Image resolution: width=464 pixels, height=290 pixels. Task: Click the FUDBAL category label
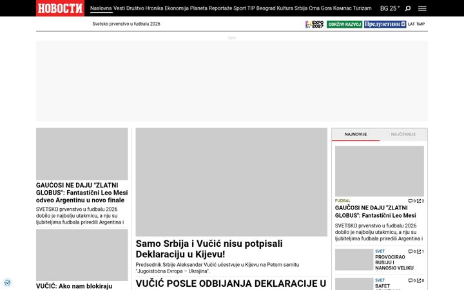pos(343,200)
